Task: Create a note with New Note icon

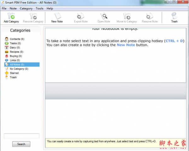Action: tap(57, 18)
